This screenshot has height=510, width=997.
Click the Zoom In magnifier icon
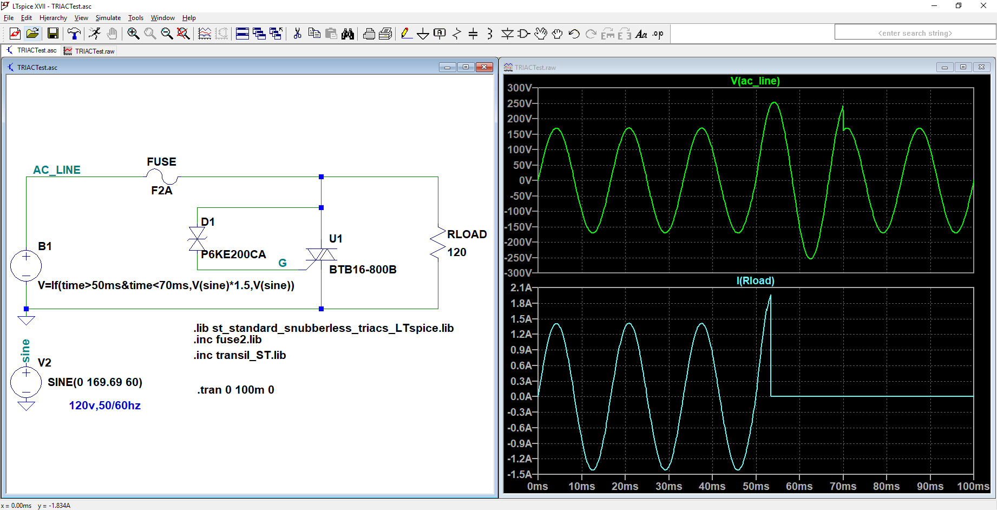click(133, 34)
